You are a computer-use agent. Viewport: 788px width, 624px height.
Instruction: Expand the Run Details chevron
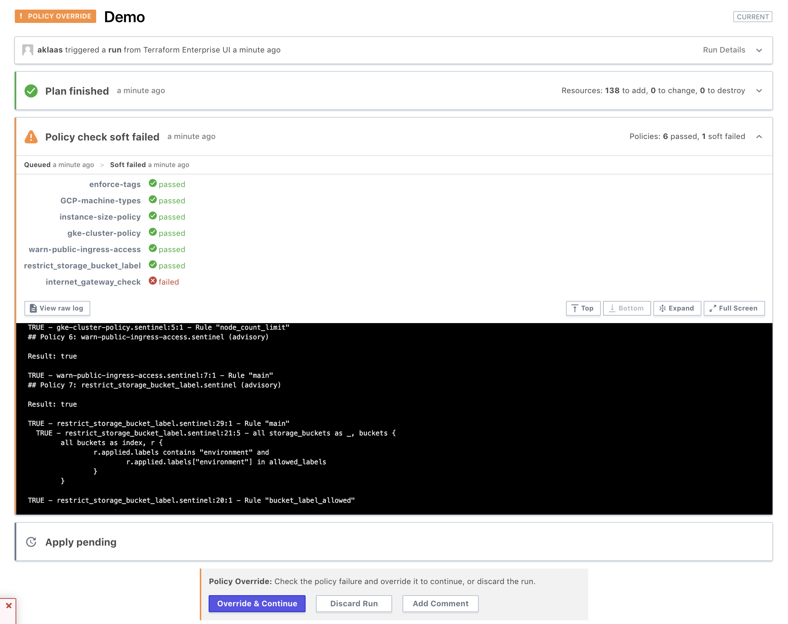(x=759, y=50)
